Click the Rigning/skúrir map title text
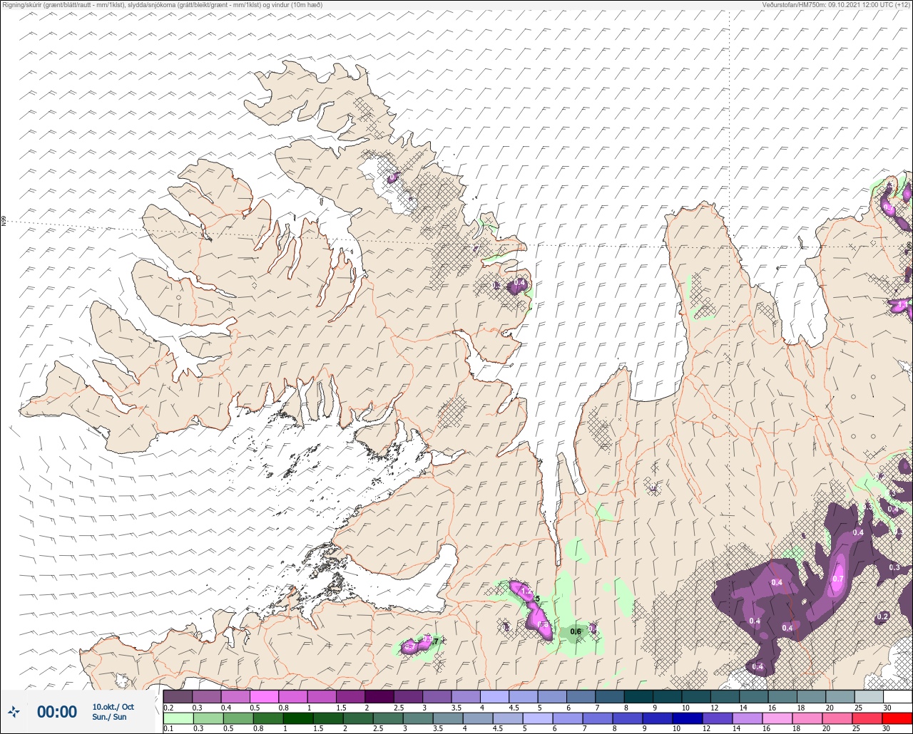 tap(163, 4)
